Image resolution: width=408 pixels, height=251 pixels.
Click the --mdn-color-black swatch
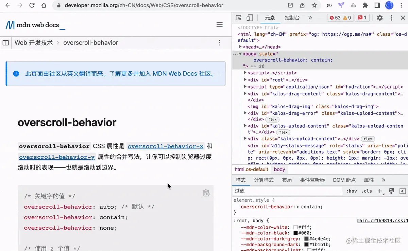coord(295,233)
